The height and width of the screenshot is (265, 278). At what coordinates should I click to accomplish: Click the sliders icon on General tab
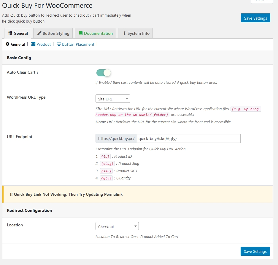click(x=10, y=33)
